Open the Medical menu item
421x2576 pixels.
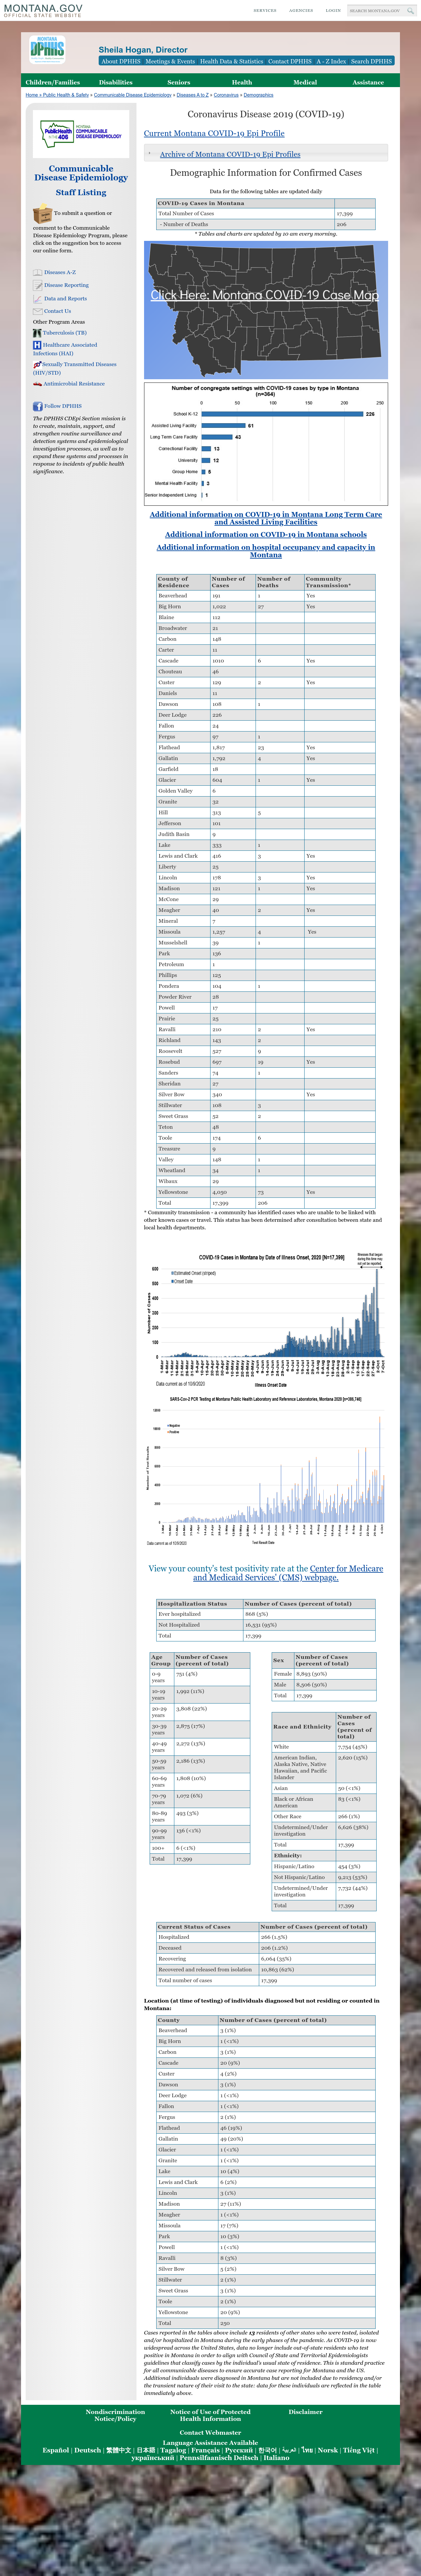pyautogui.click(x=305, y=82)
